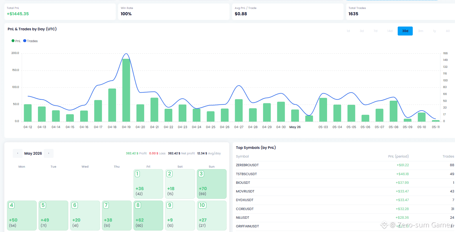Open May 3 calendar day cell
Image resolution: width=455 pixels, height=232 pixels.
coord(212,184)
